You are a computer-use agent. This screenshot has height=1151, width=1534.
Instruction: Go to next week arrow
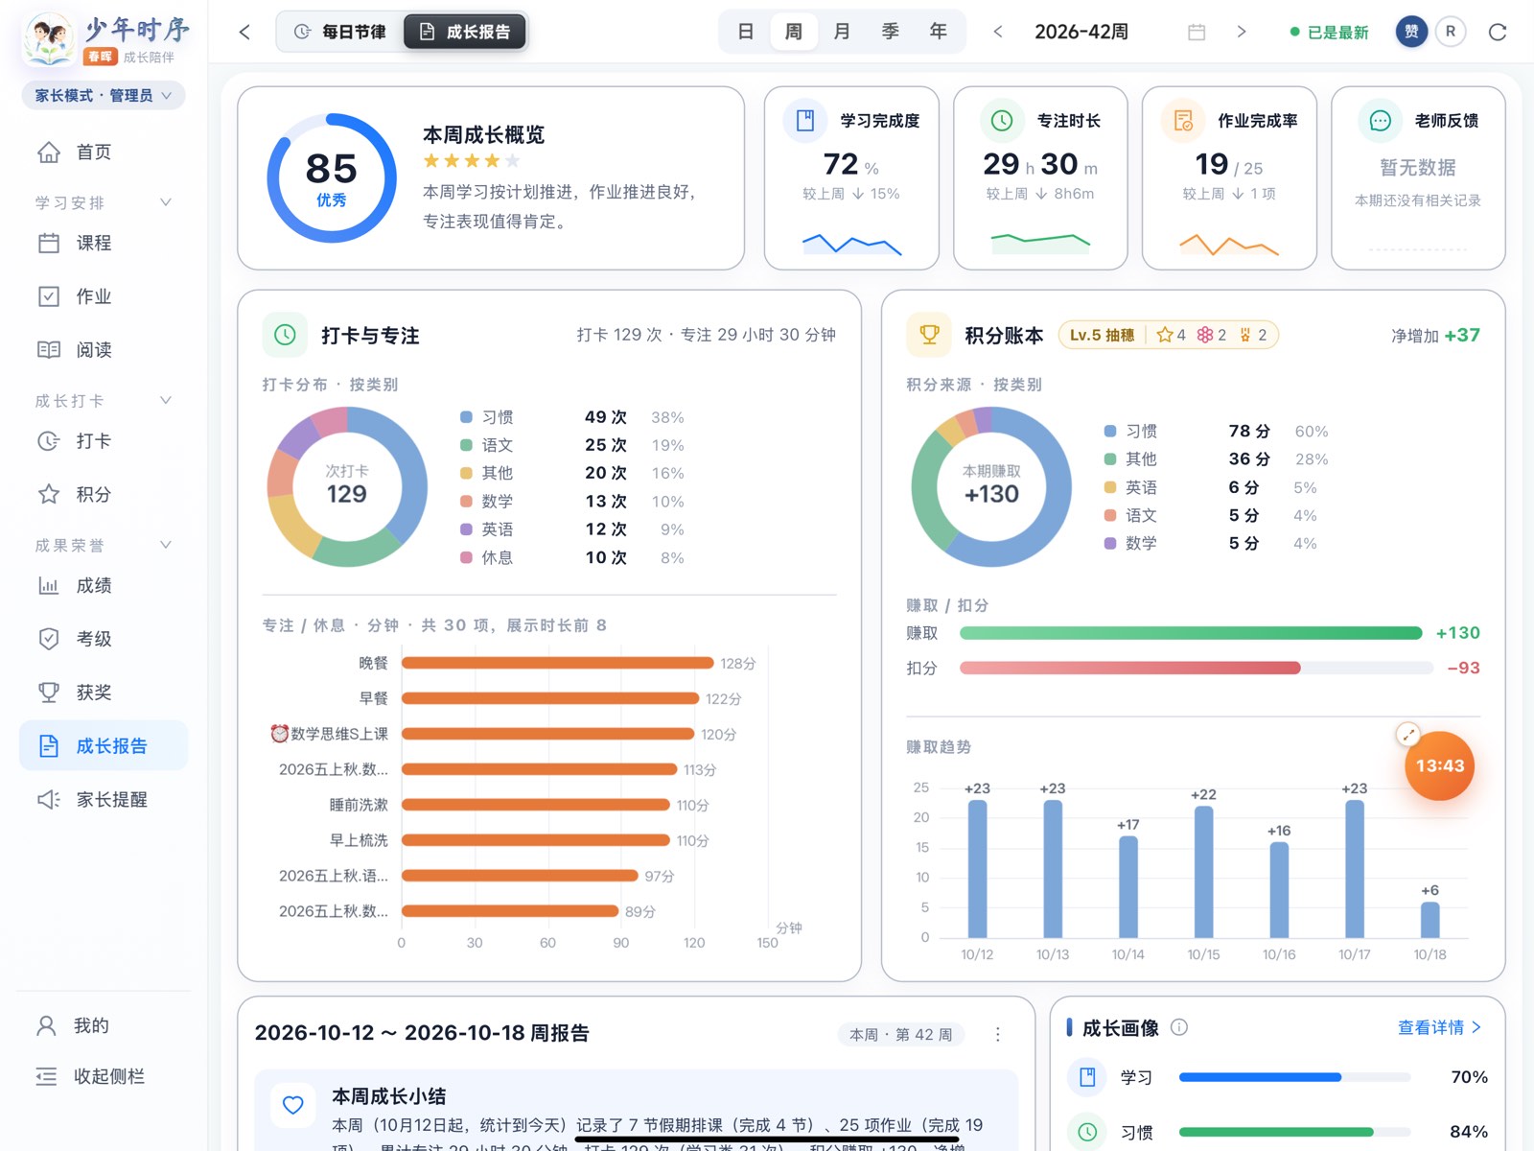(x=1242, y=32)
